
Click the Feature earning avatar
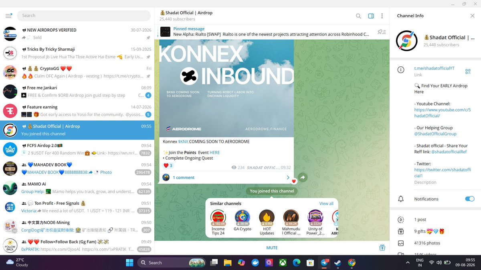pyautogui.click(x=10, y=111)
